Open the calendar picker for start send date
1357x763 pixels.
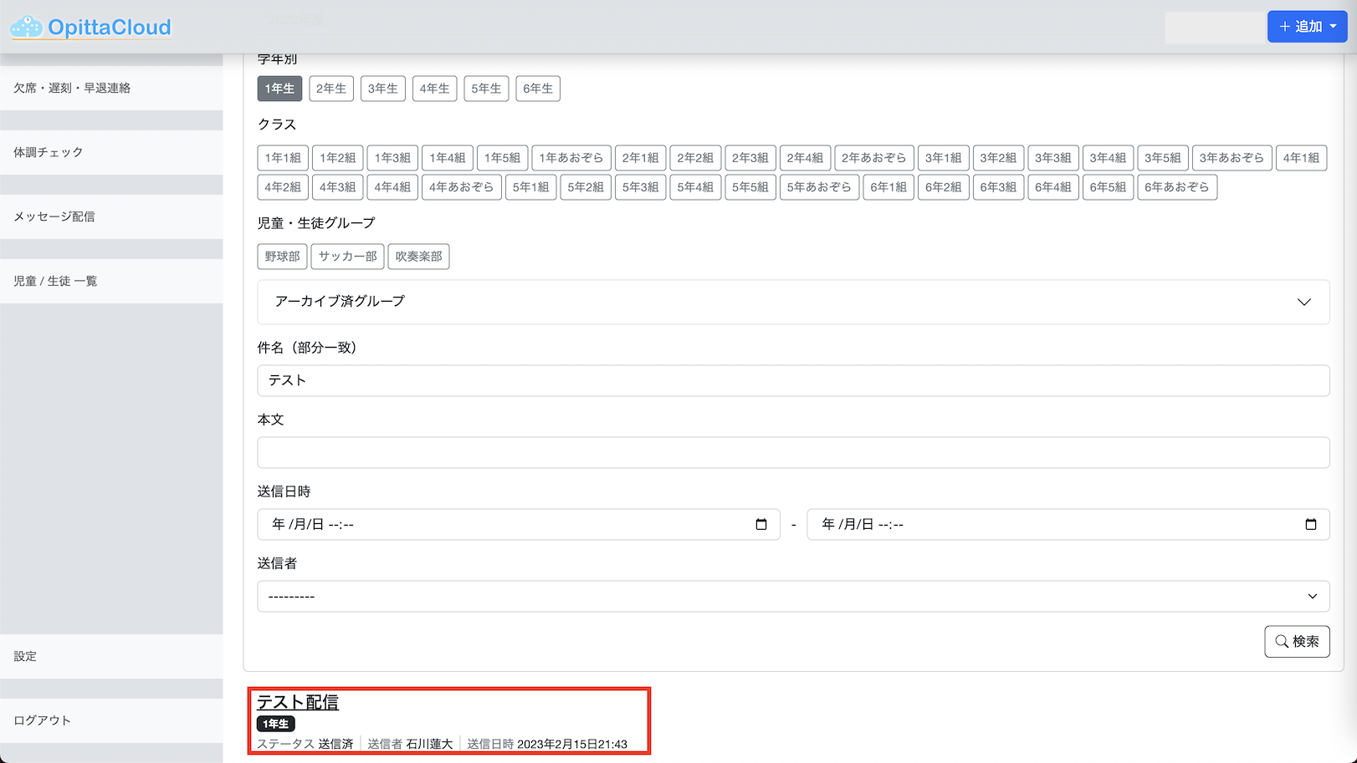tap(761, 525)
